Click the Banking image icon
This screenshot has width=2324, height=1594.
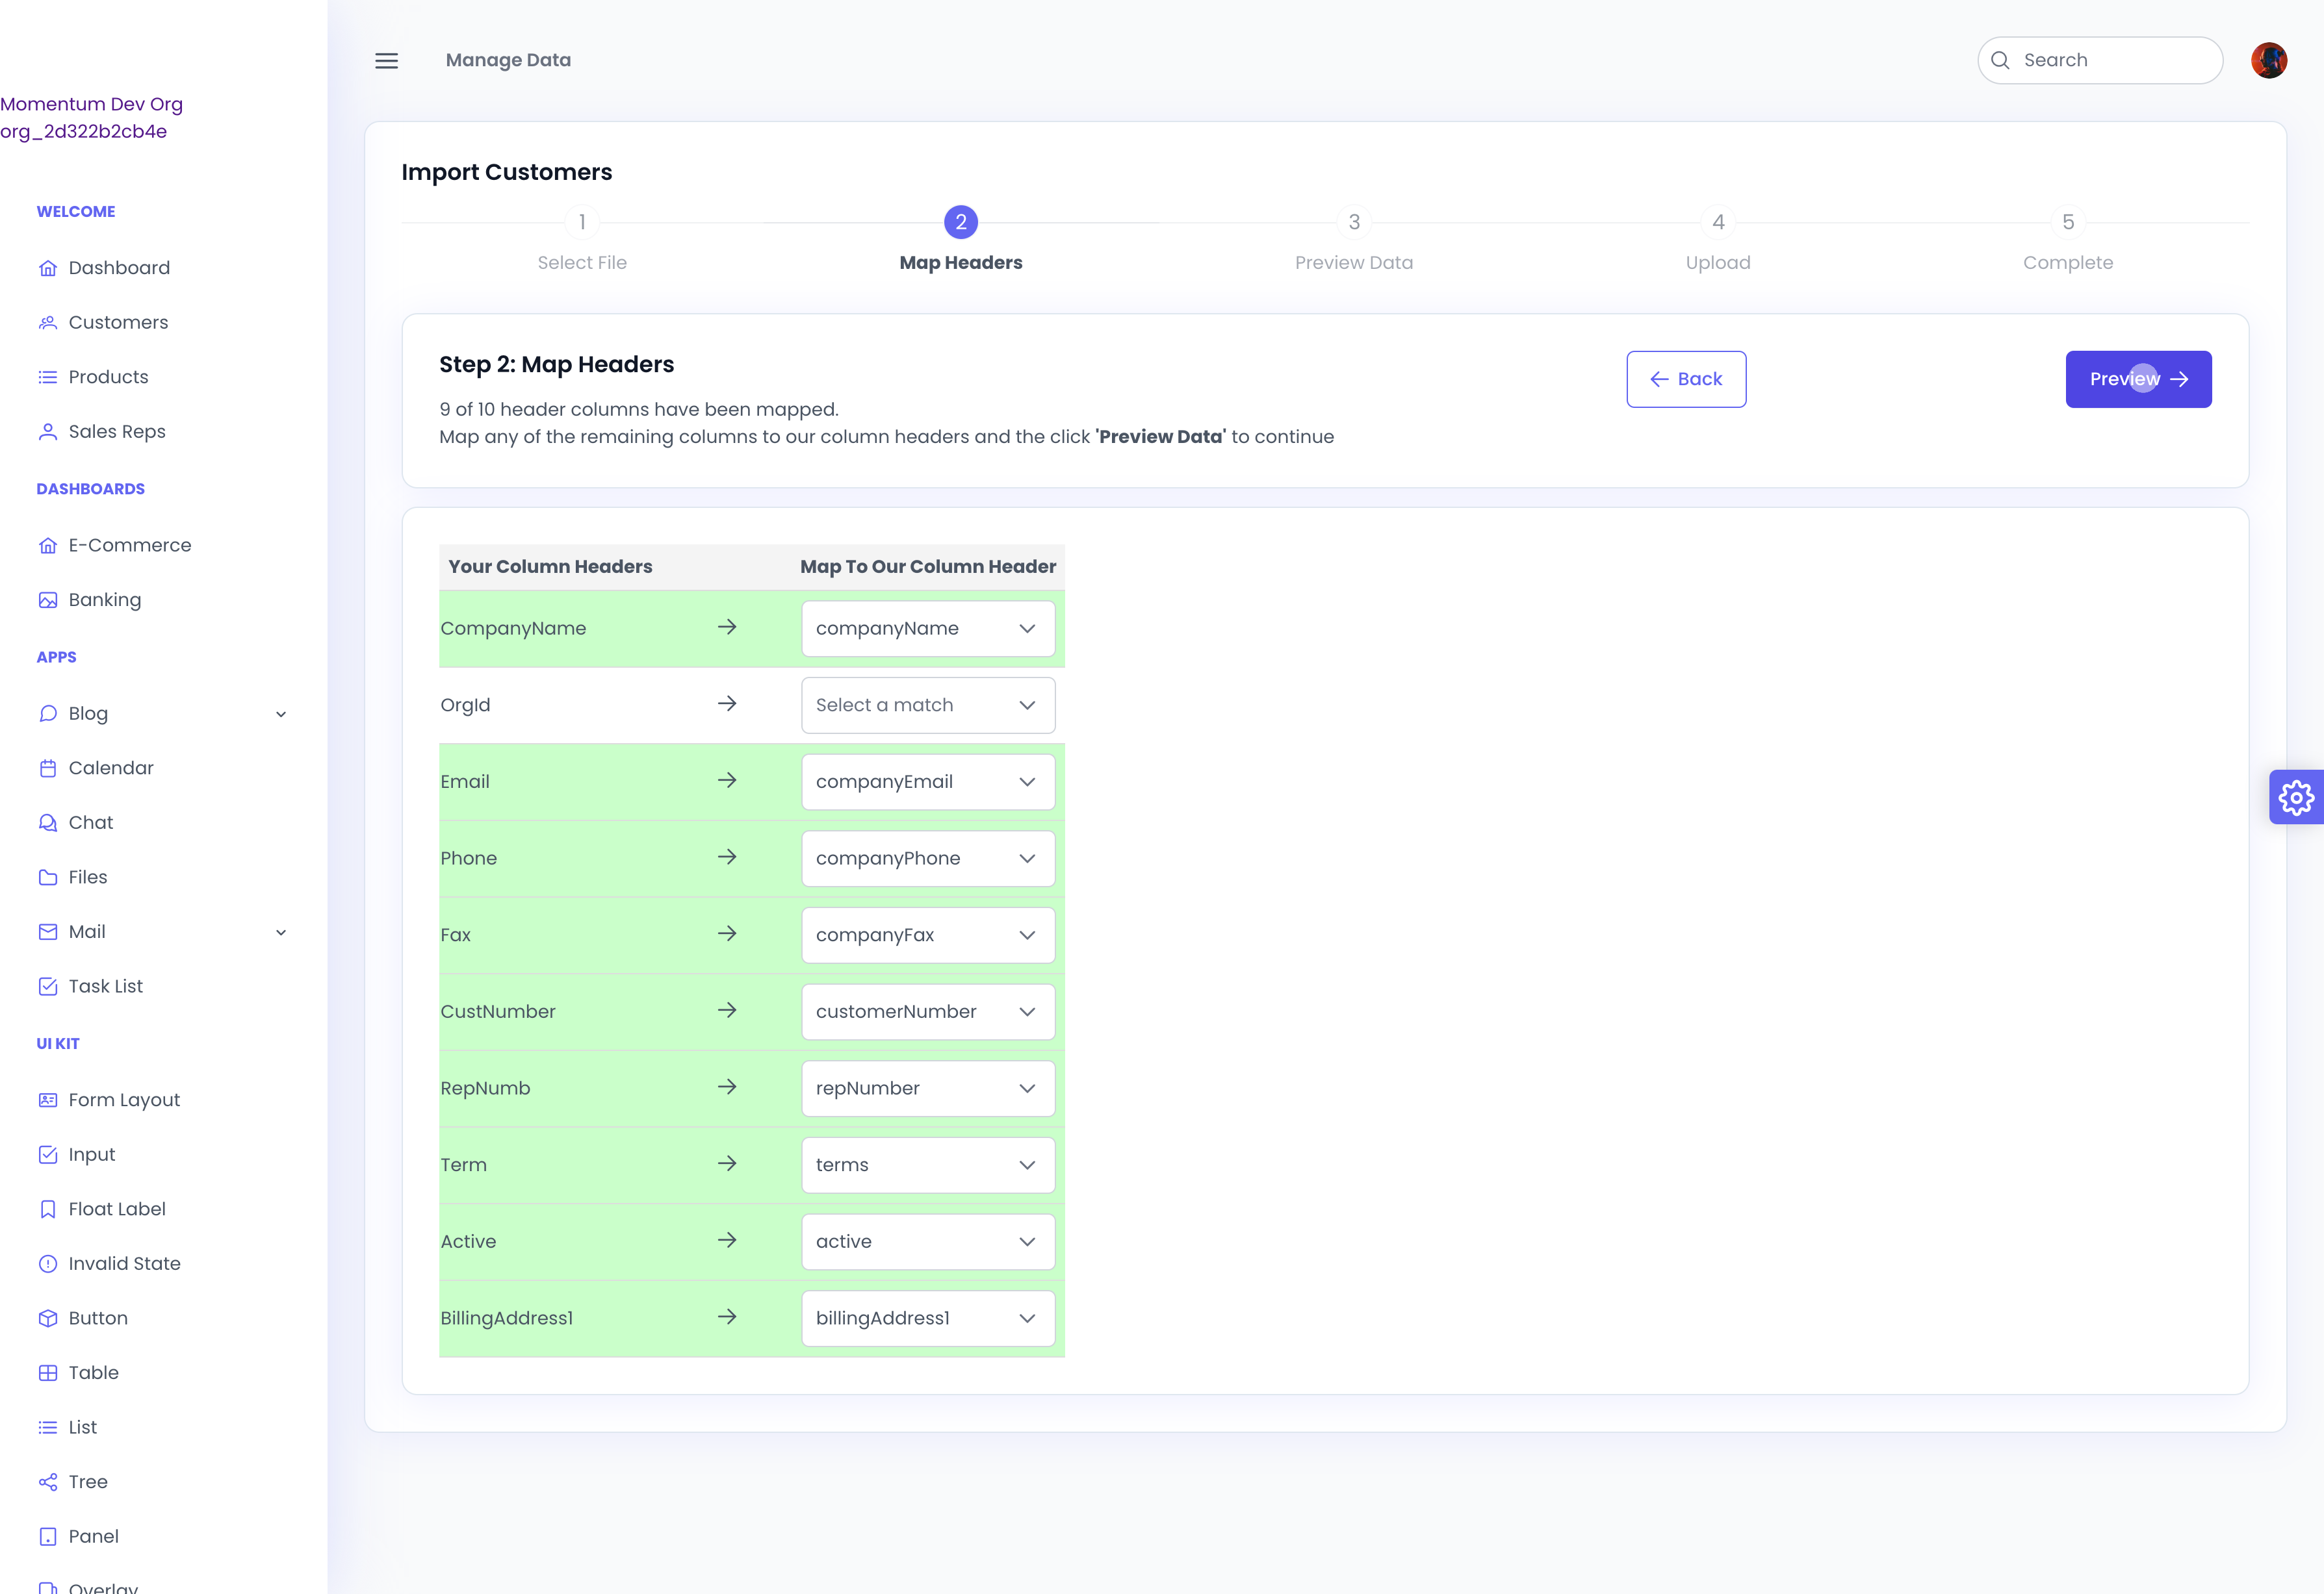click(x=48, y=600)
